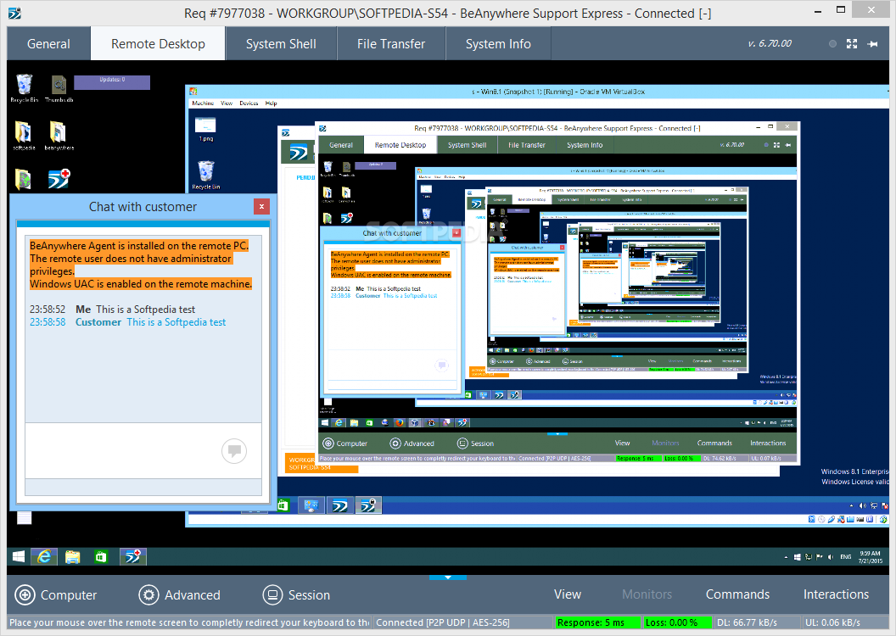Click the pin icon in the top bar

[x=872, y=44]
